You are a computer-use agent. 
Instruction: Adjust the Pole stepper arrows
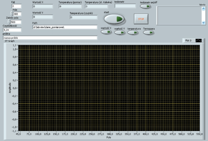pyautogui.click(x=12, y=14)
